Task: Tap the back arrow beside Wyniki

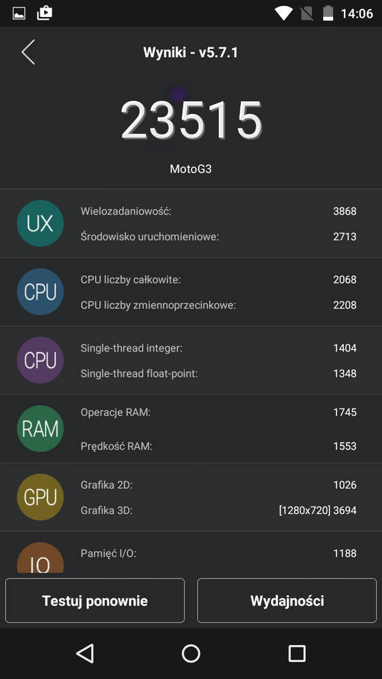Action: 28,52
